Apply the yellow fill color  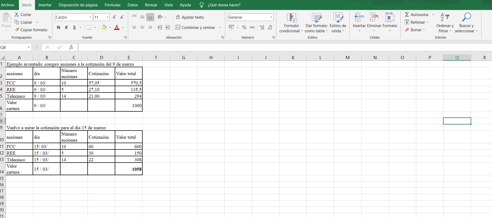(104, 27)
